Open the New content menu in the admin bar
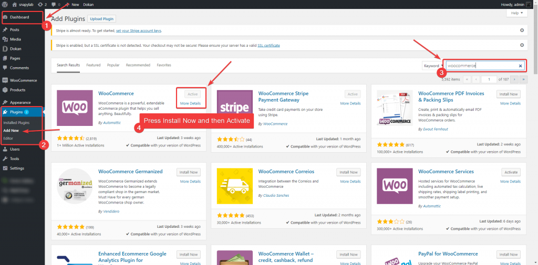The width and height of the screenshot is (538, 265). pos(73,4)
